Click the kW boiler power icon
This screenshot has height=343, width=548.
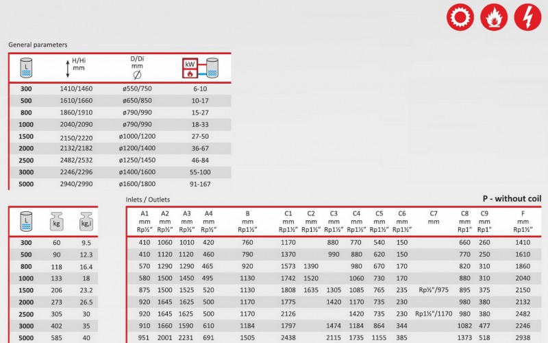[199, 68]
